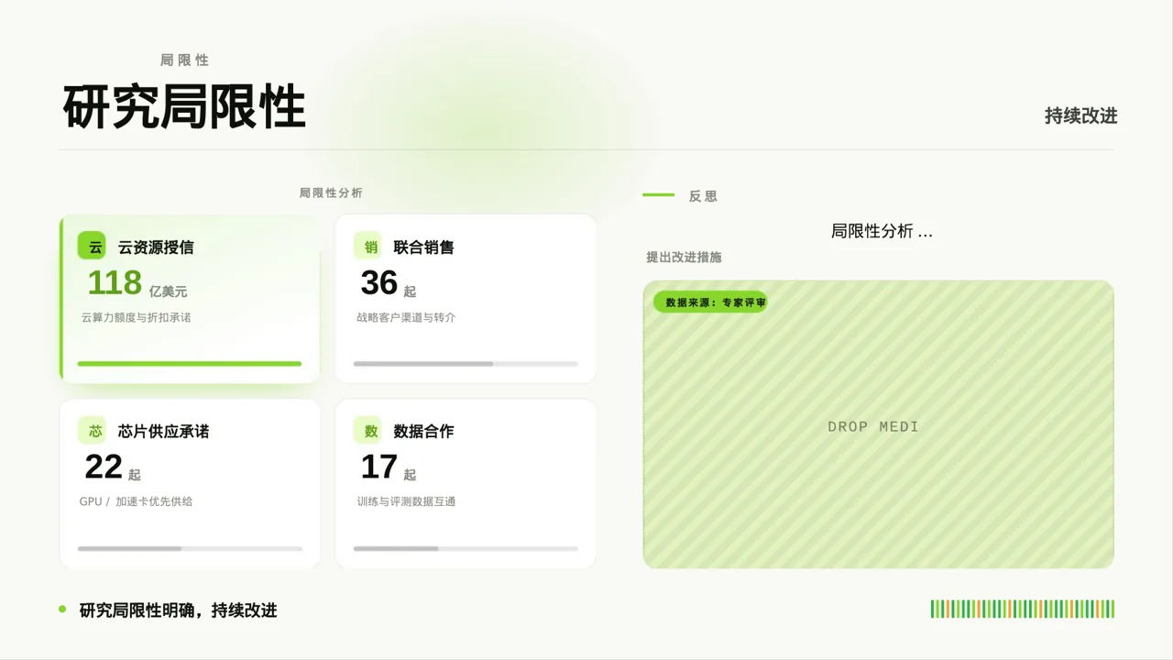Click the 芯 icon on chip supply card
Image resolution: width=1173 pixels, height=660 pixels.
tap(92, 431)
